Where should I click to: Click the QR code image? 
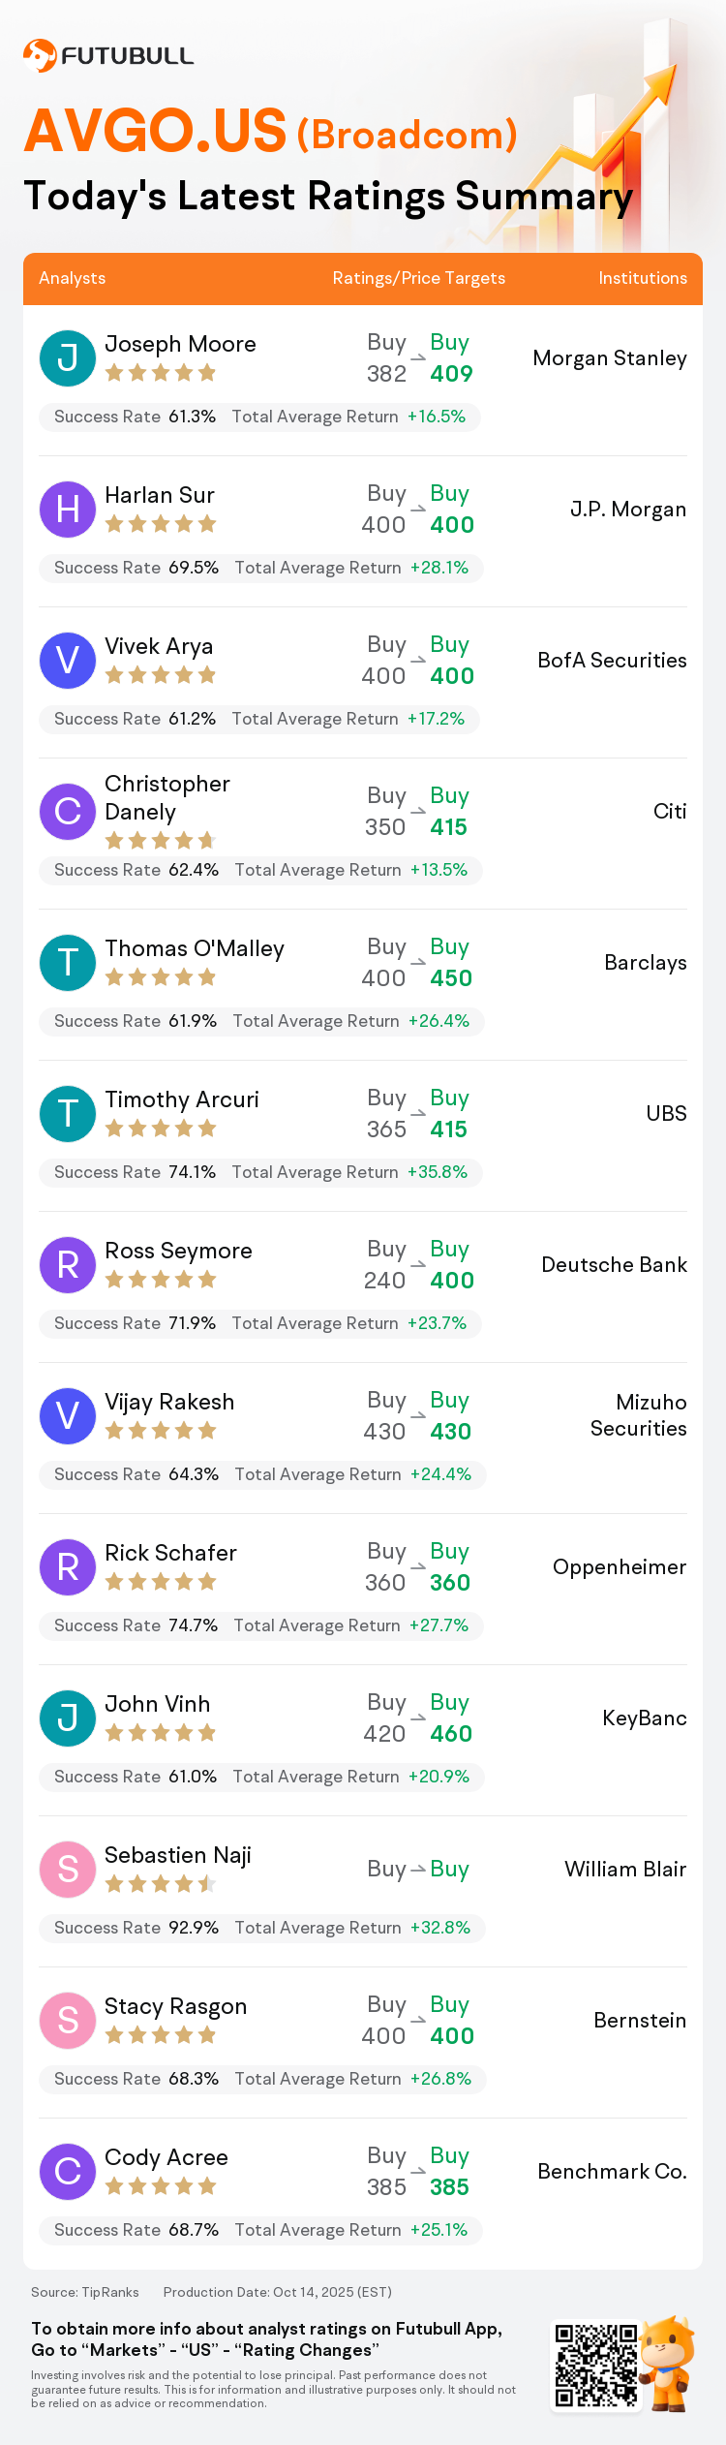[x=595, y=2366]
